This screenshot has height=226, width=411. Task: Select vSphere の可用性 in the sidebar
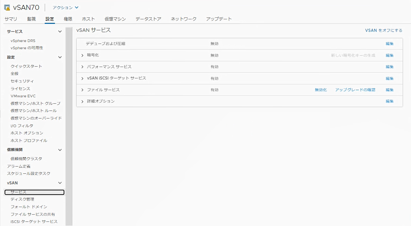(27, 48)
